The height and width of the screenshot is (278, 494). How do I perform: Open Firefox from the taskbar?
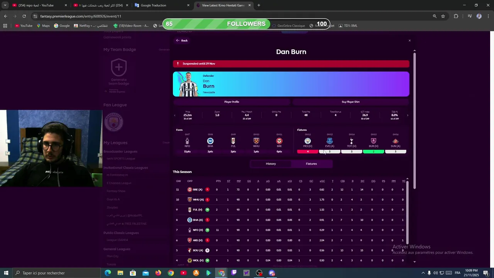pyautogui.click(x=158, y=273)
